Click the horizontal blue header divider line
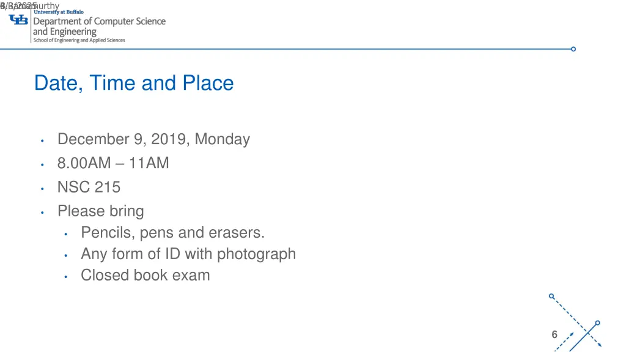Image resolution: width=626 pixels, height=352 pixels. (x=285, y=49)
